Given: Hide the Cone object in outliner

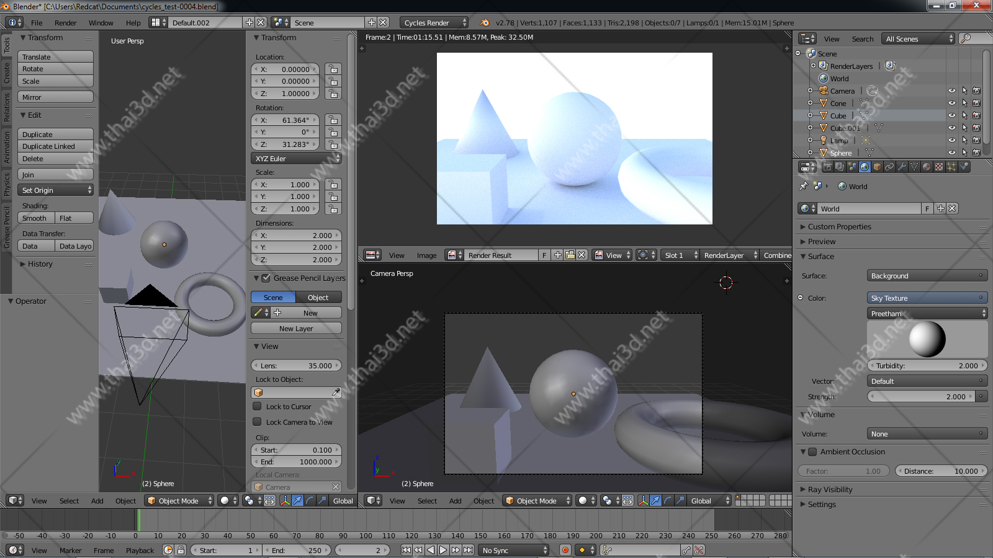Looking at the screenshot, I should [x=951, y=104].
